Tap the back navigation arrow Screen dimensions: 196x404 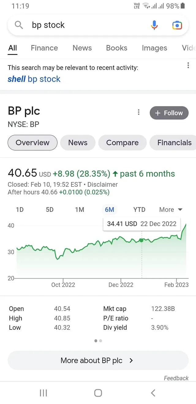point(153,392)
